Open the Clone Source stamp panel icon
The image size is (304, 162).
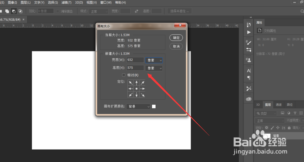point(249,60)
